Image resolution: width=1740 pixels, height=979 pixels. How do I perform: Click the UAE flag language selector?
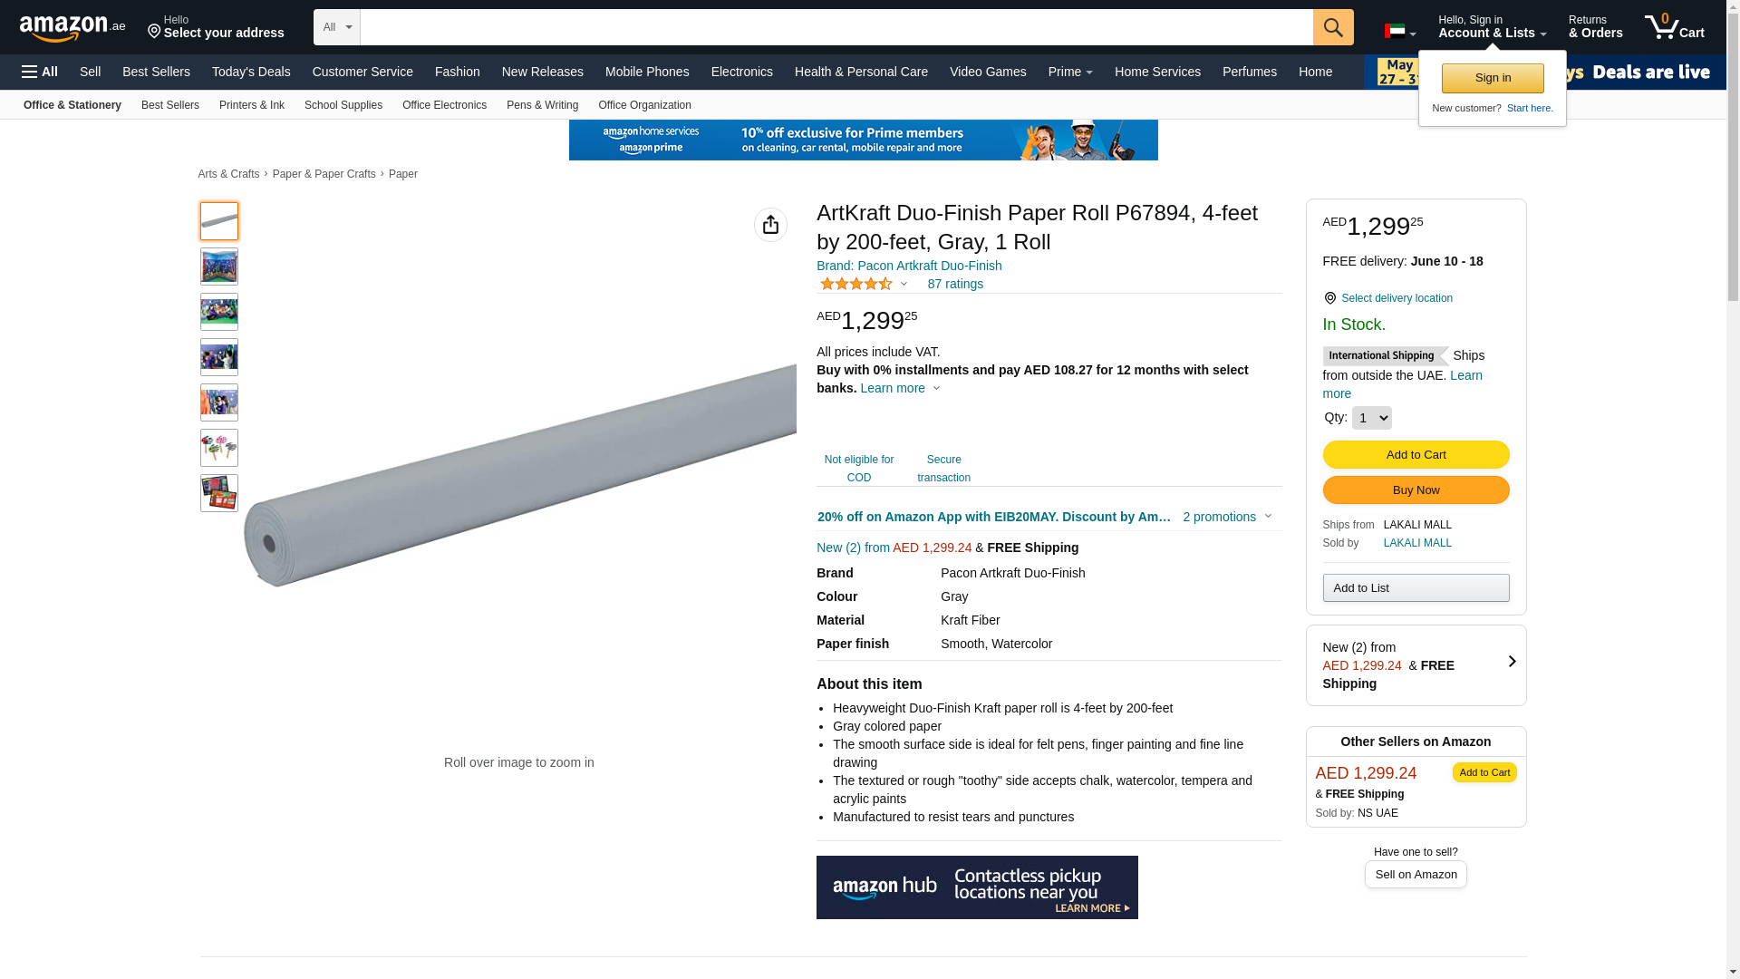coord(1398,32)
